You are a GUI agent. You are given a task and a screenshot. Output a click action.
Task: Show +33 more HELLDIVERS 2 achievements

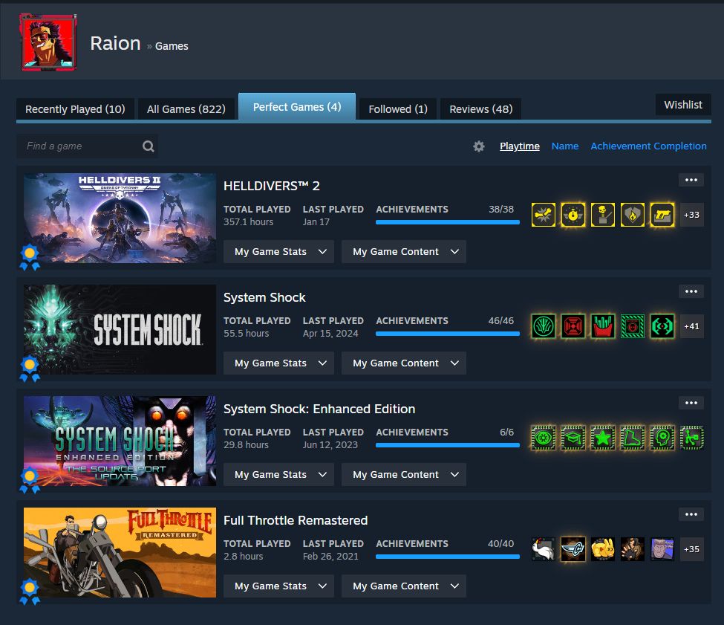pyautogui.click(x=691, y=215)
